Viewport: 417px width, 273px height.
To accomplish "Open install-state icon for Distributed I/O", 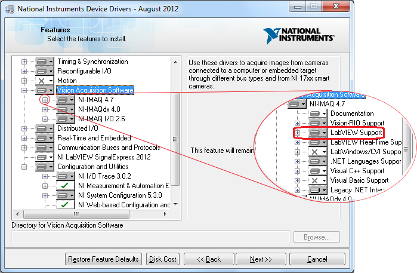I will coord(44,128).
